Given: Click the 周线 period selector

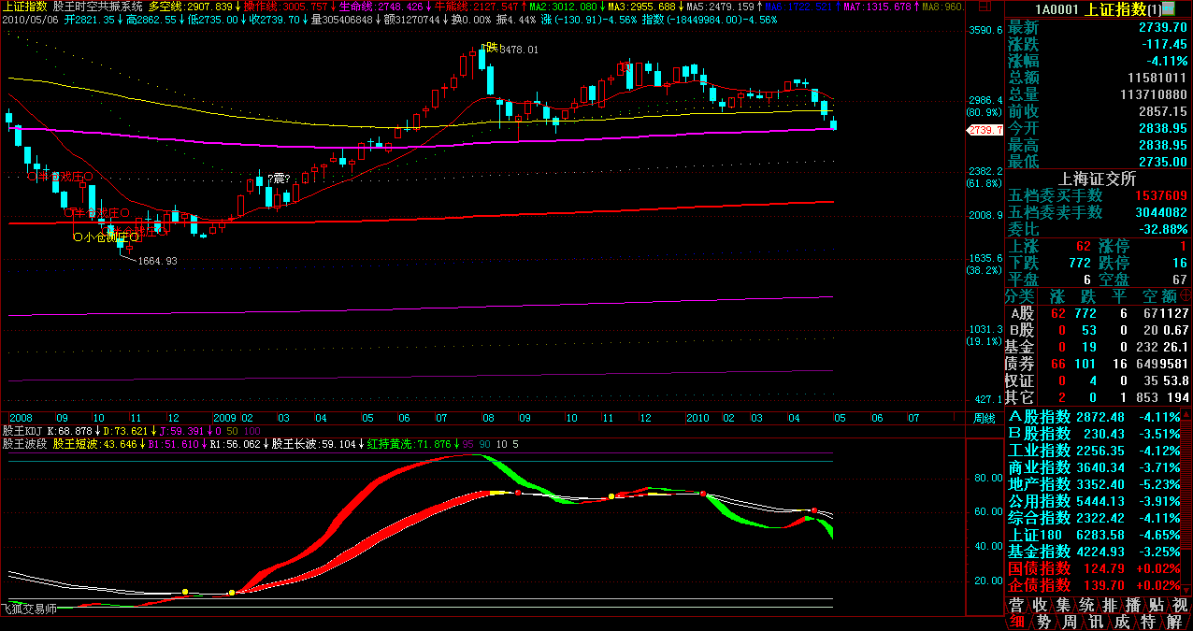Looking at the screenshot, I should [x=984, y=417].
